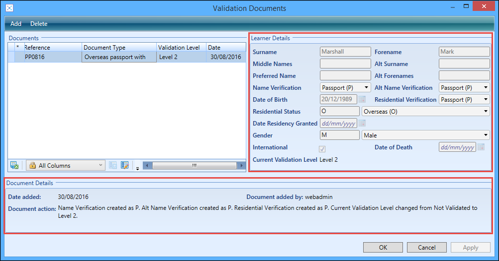Click the Cancel button

tap(426, 247)
